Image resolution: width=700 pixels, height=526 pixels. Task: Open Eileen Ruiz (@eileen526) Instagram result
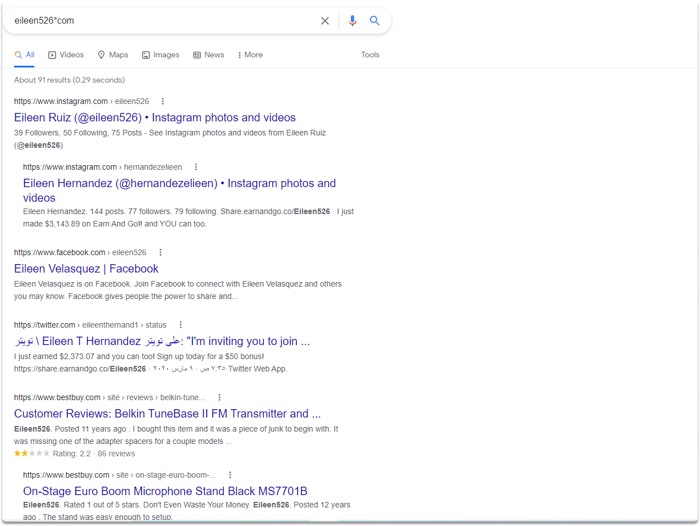pos(155,117)
